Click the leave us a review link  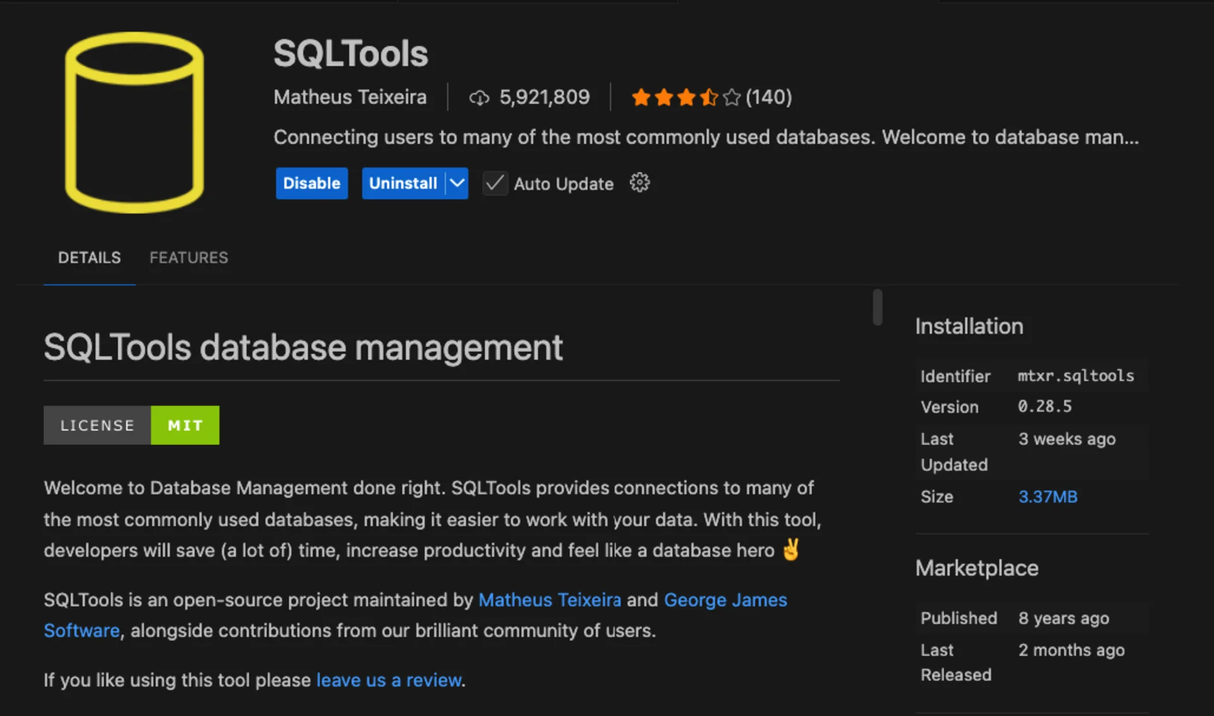pos(388,680)
